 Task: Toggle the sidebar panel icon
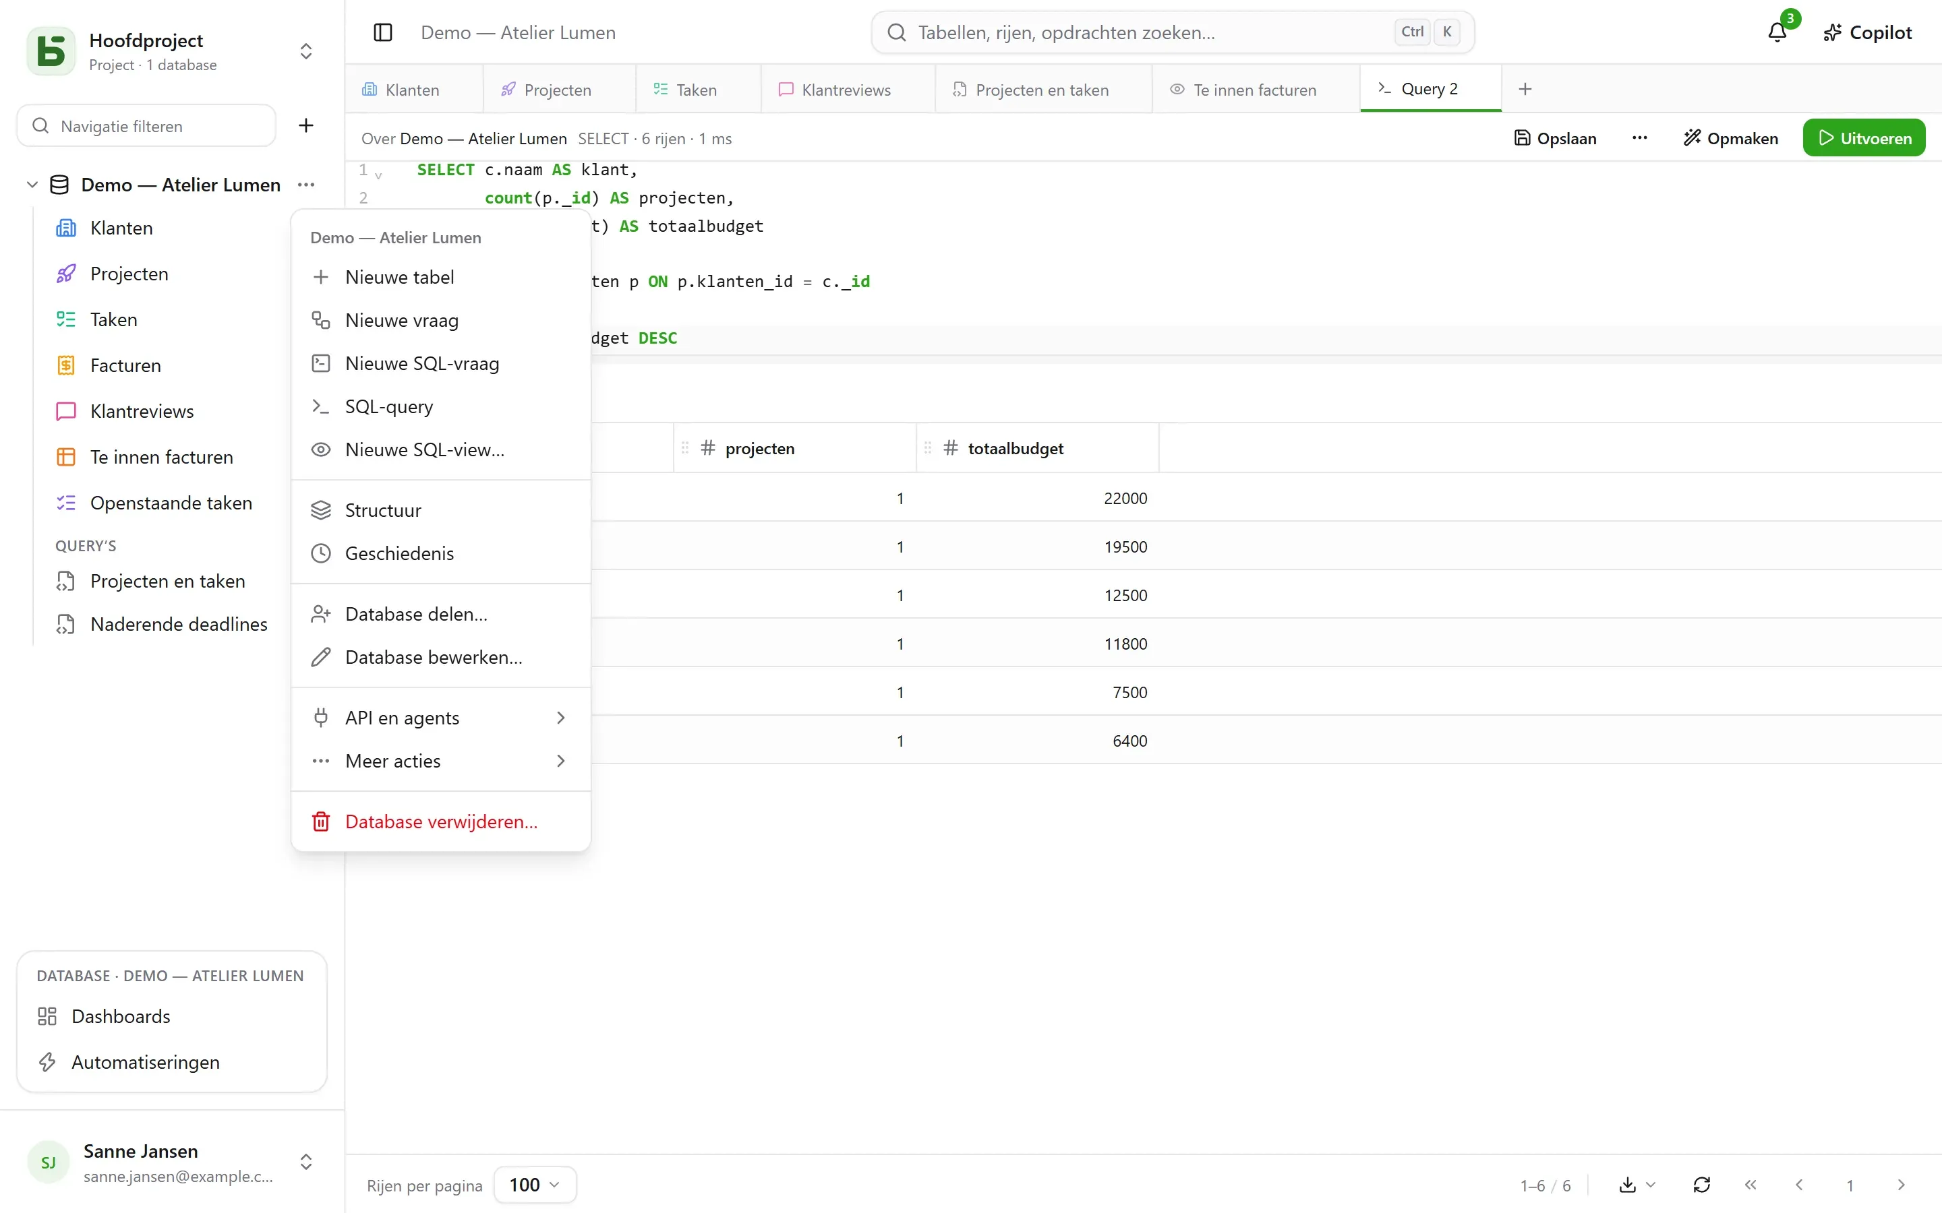point(383,33)
